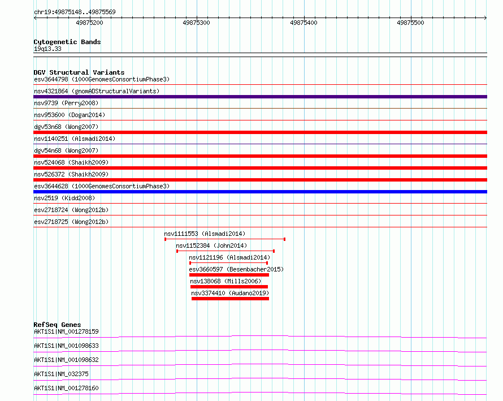Click the red bar under dgv54n68
Viewport: 503px width, 401px height.
(260, 156)
